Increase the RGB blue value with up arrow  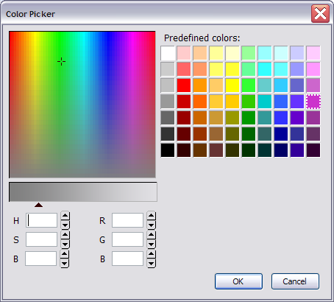[152, 254]
